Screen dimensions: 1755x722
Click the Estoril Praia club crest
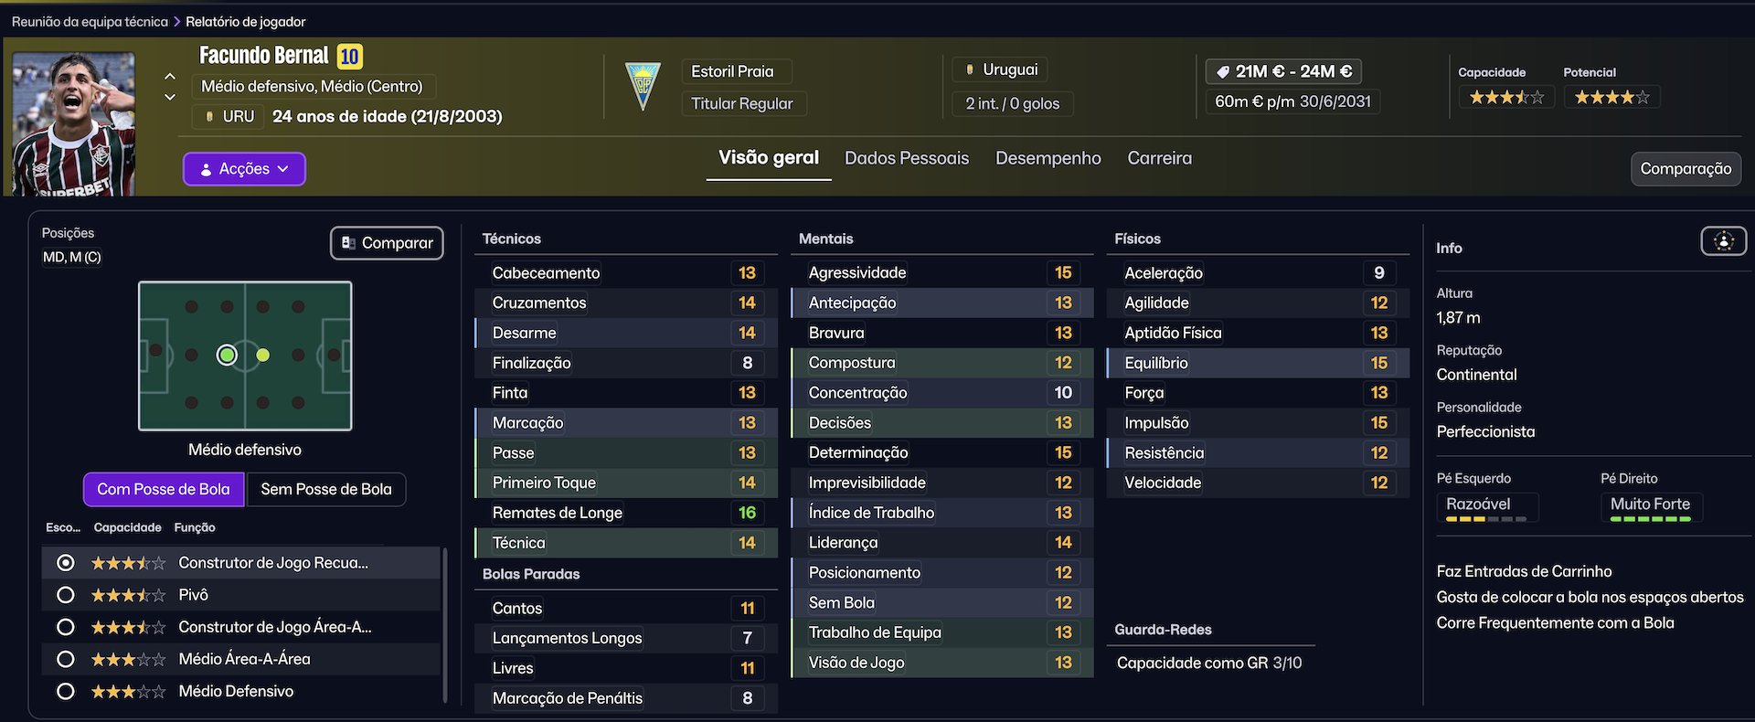pyautogui.click(x=643, y=86)
